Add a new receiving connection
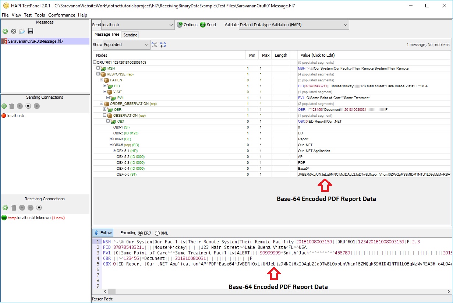 click(4, 208)
